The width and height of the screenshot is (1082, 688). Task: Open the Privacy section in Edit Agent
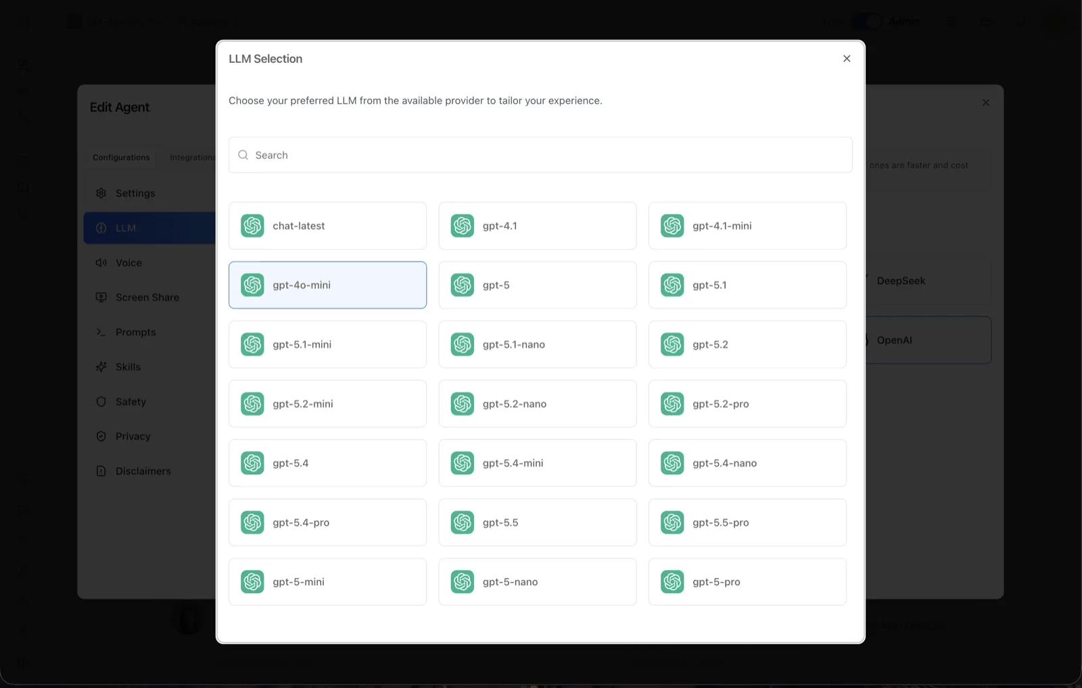point(150,436)
